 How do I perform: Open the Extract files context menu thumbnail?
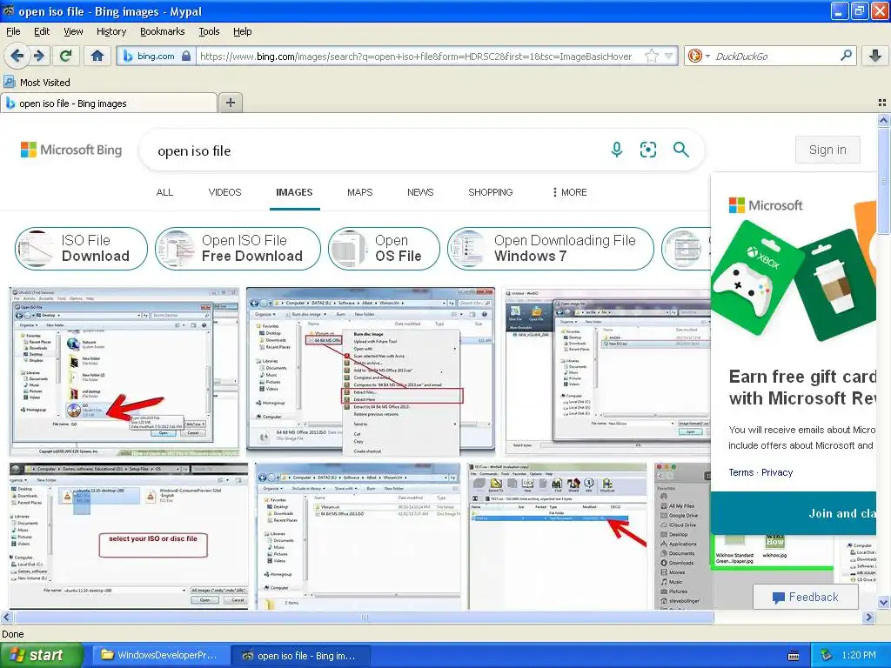coord(371,371)
